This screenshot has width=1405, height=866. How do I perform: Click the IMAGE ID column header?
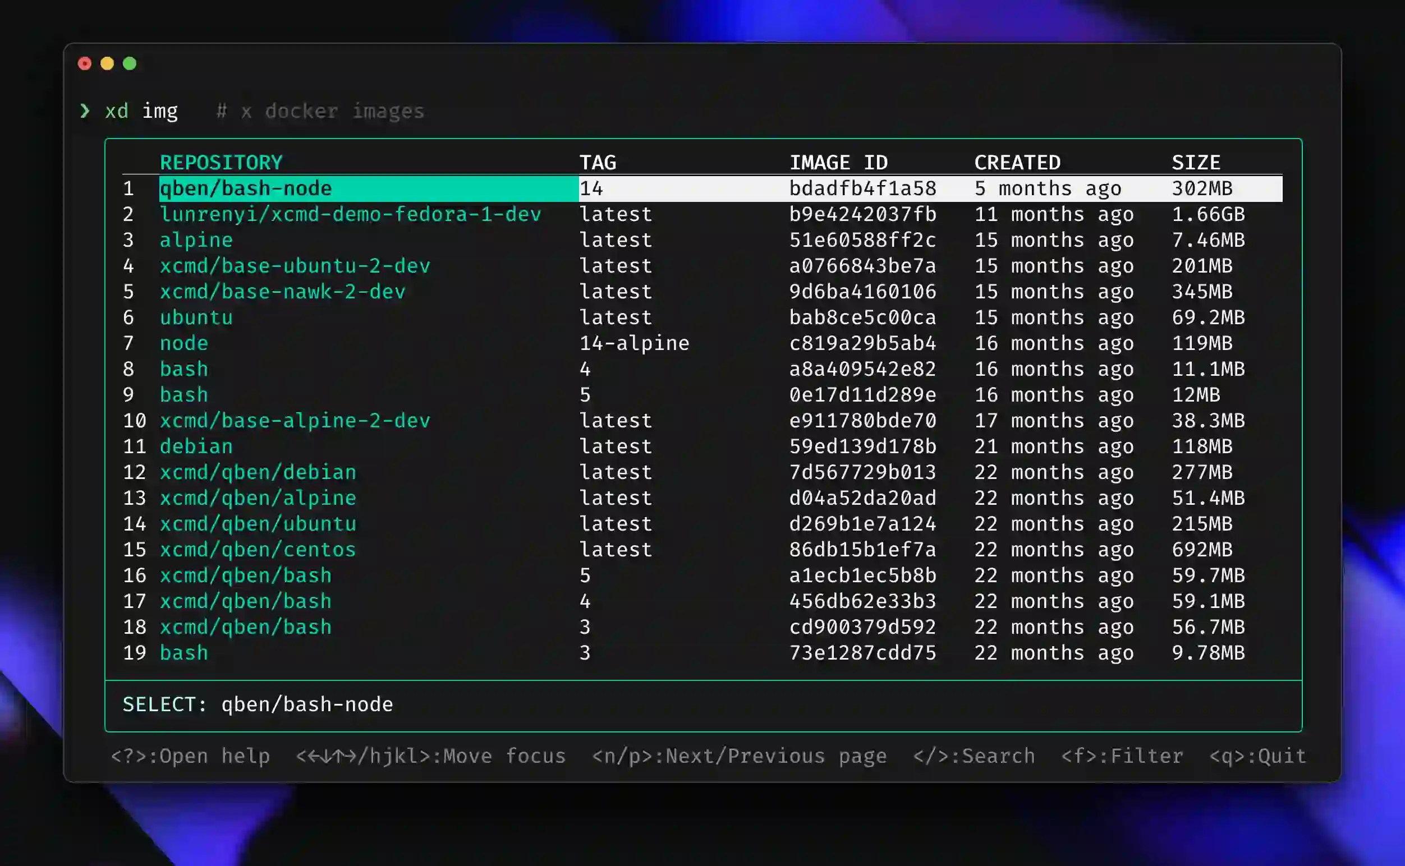tap(838, 162)
